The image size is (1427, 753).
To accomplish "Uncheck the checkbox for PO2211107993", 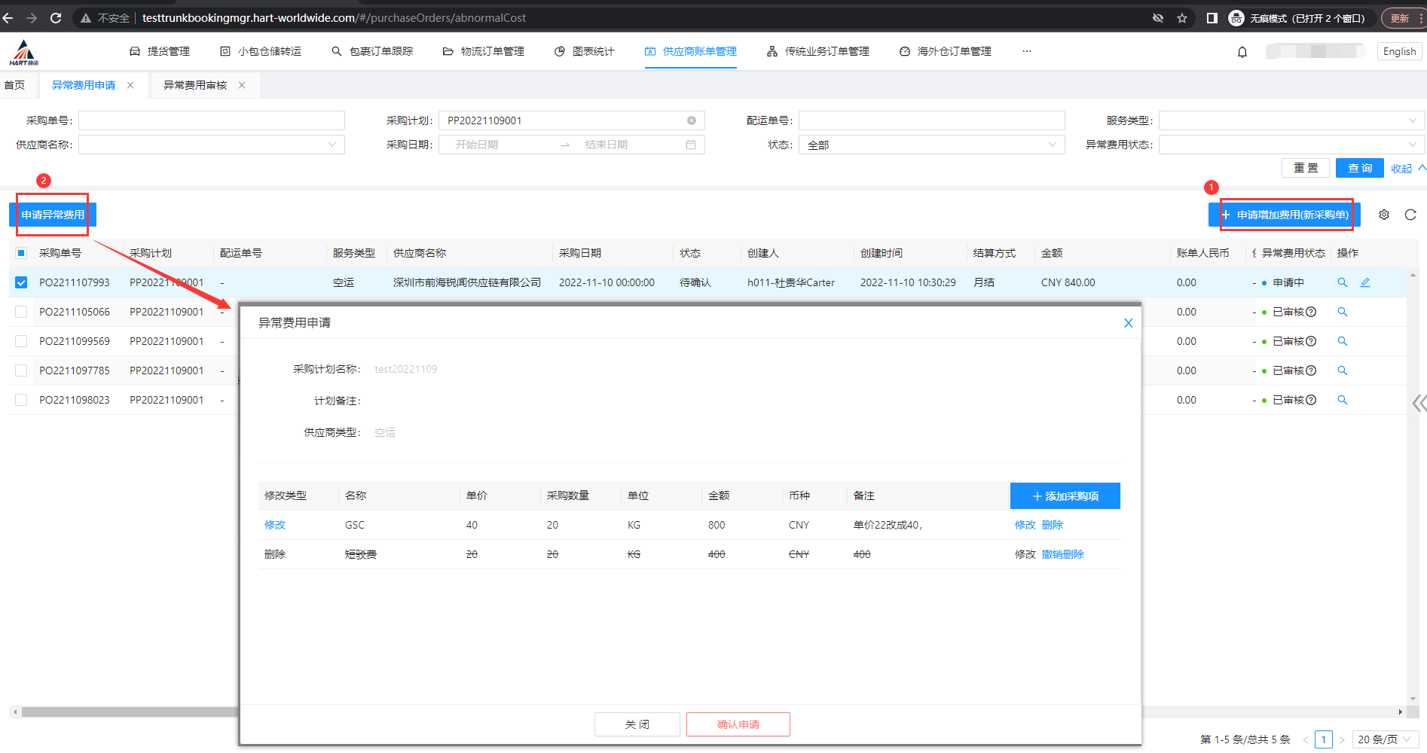I will tap(21, 282).
